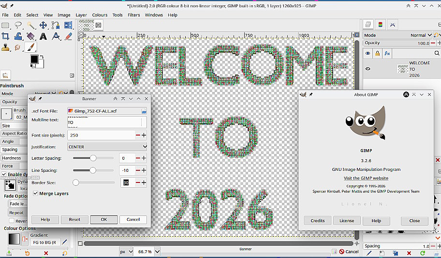The height and width of the screenshot is (258, 441).
Task: Open the Layers dock tab
Action: (x=368, y=25)
